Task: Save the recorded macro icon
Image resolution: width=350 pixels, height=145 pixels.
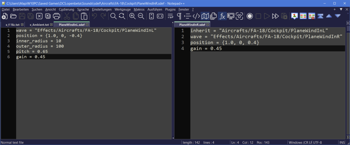Action: [x=284, y=16]
